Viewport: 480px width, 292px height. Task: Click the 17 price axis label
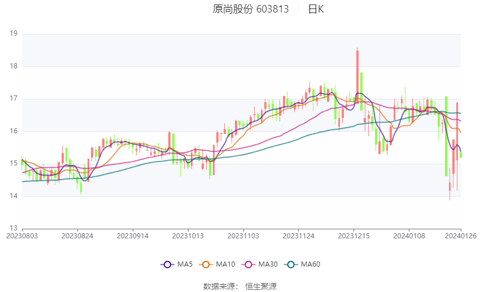click(14, 98)
